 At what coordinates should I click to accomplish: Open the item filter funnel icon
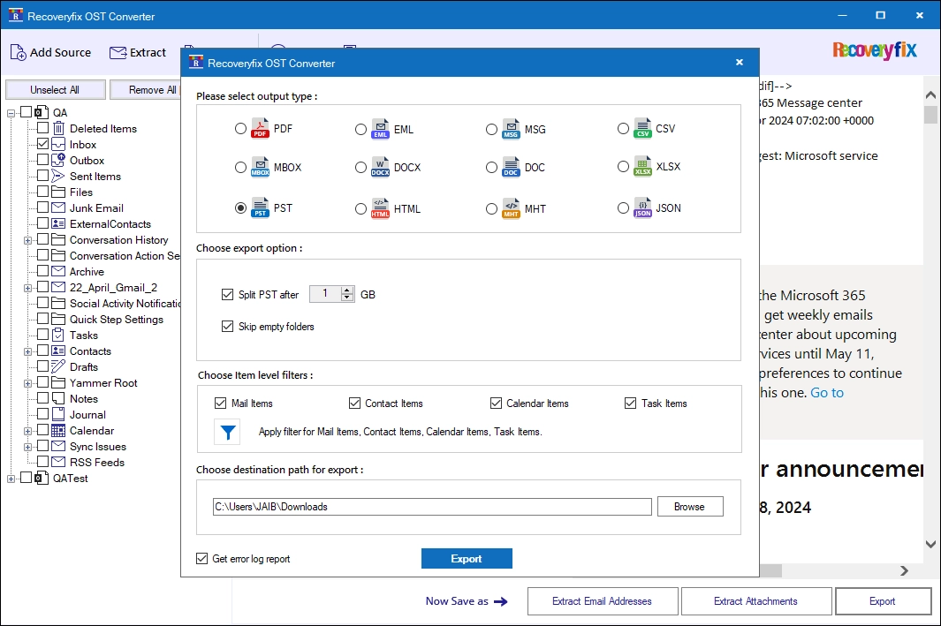[227, 432]
